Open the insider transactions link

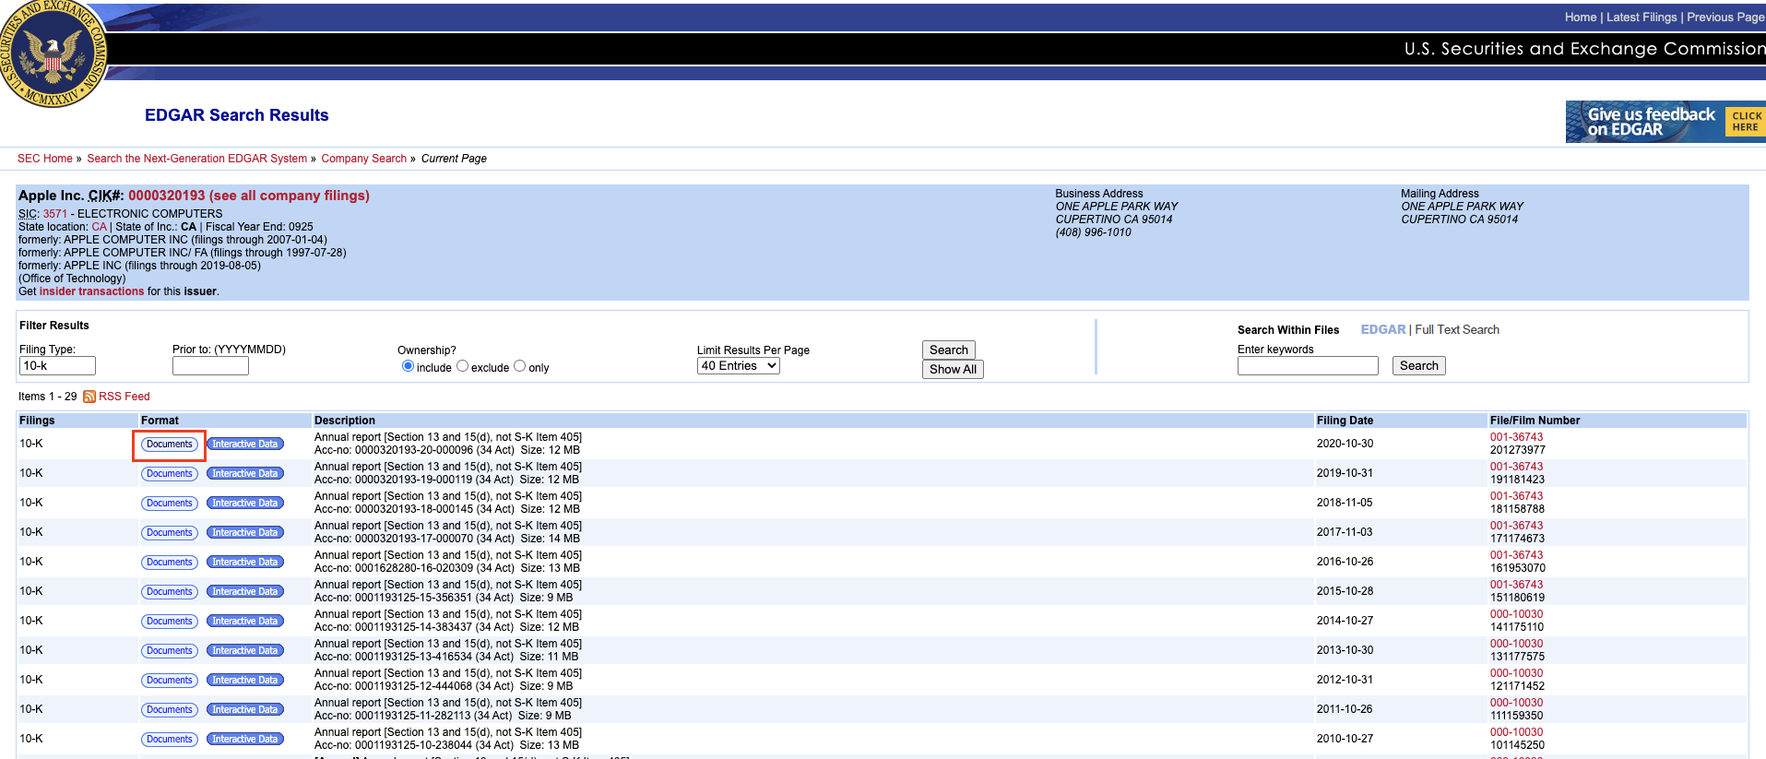click(x=91, y=291)
